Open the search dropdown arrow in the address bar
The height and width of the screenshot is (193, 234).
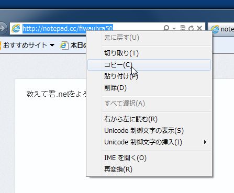pos(174,28)
